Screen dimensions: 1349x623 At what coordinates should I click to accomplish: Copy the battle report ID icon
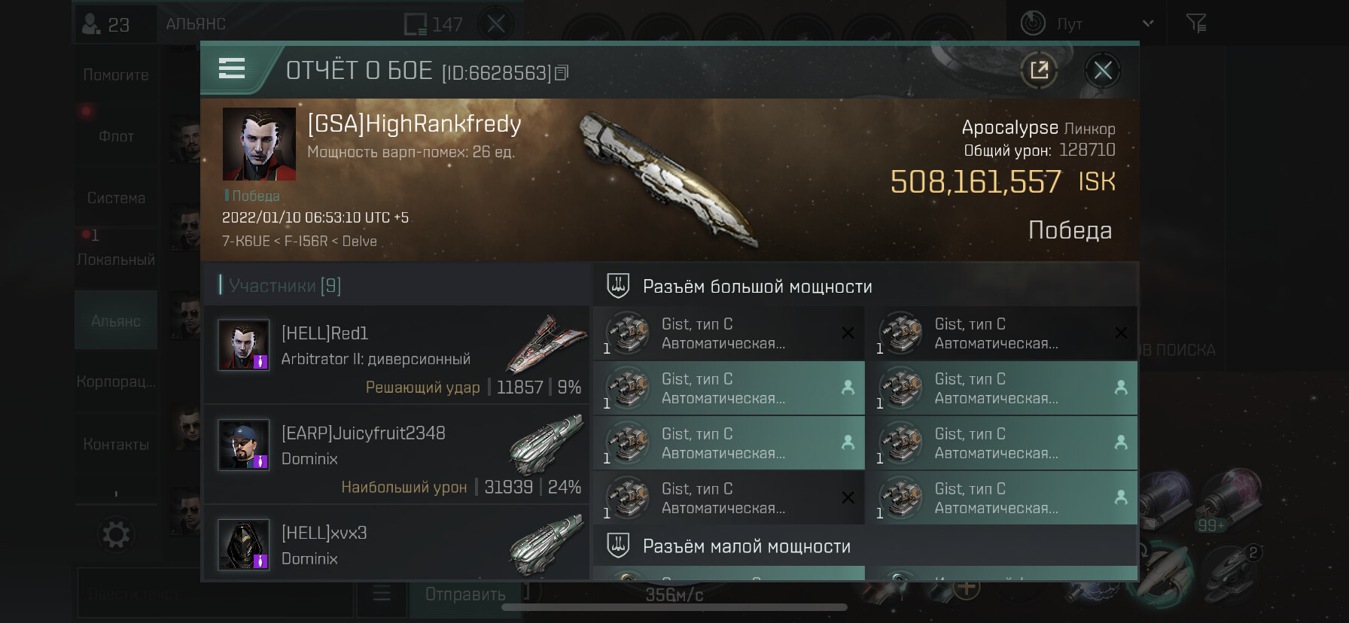point(562,73)
